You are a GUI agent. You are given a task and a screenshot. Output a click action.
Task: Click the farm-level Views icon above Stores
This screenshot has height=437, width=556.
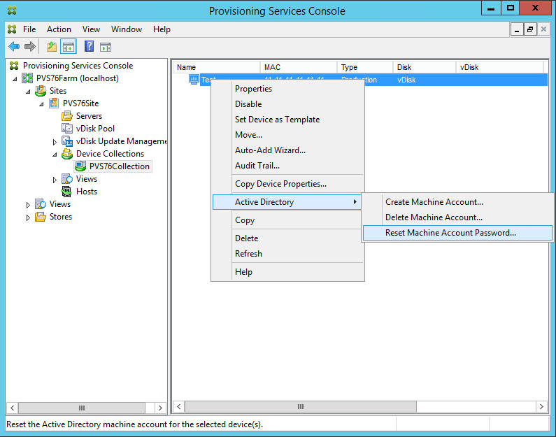click(x=41, y=203)
